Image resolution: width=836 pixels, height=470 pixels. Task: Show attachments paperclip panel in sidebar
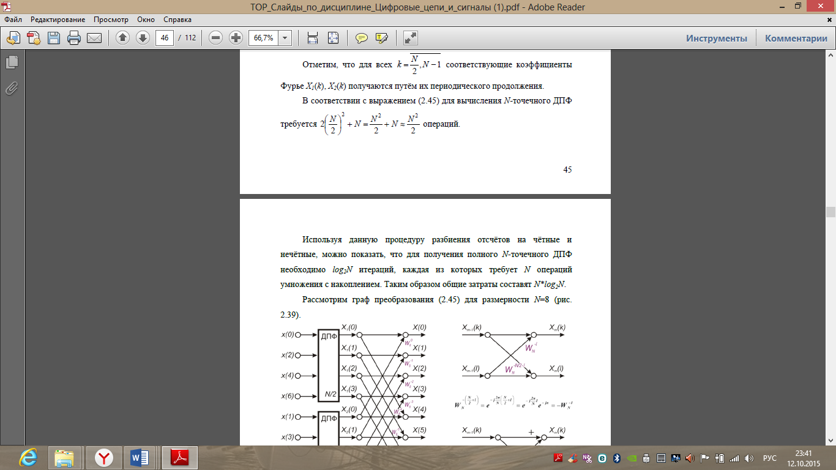[12, 88]
